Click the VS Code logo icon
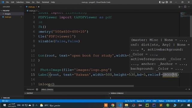The width and height of the screenshot is (192, 108). (x=3, y=2)
